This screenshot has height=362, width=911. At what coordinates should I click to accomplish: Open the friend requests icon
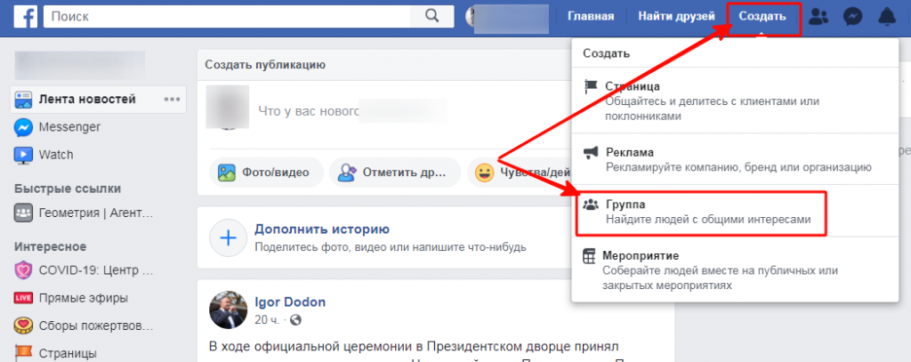pos(819,17)
